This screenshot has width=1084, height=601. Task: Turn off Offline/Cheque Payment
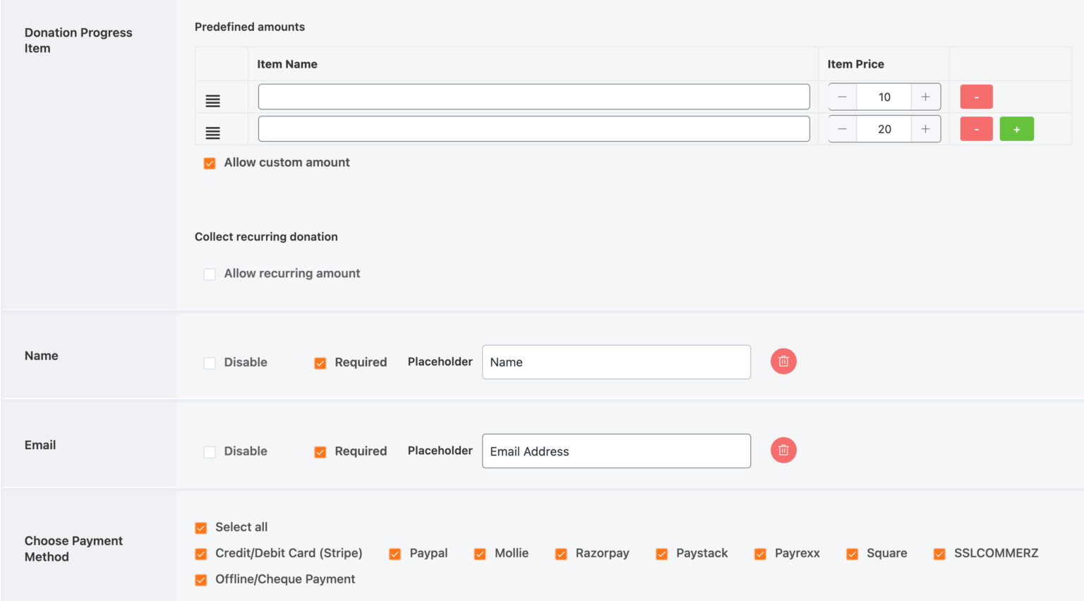click(x=200, y=579)
